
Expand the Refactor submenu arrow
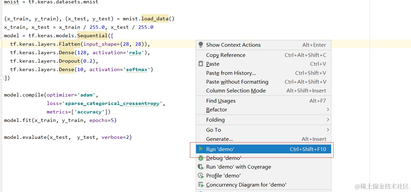pyautogui.click(x=328, y=109)
